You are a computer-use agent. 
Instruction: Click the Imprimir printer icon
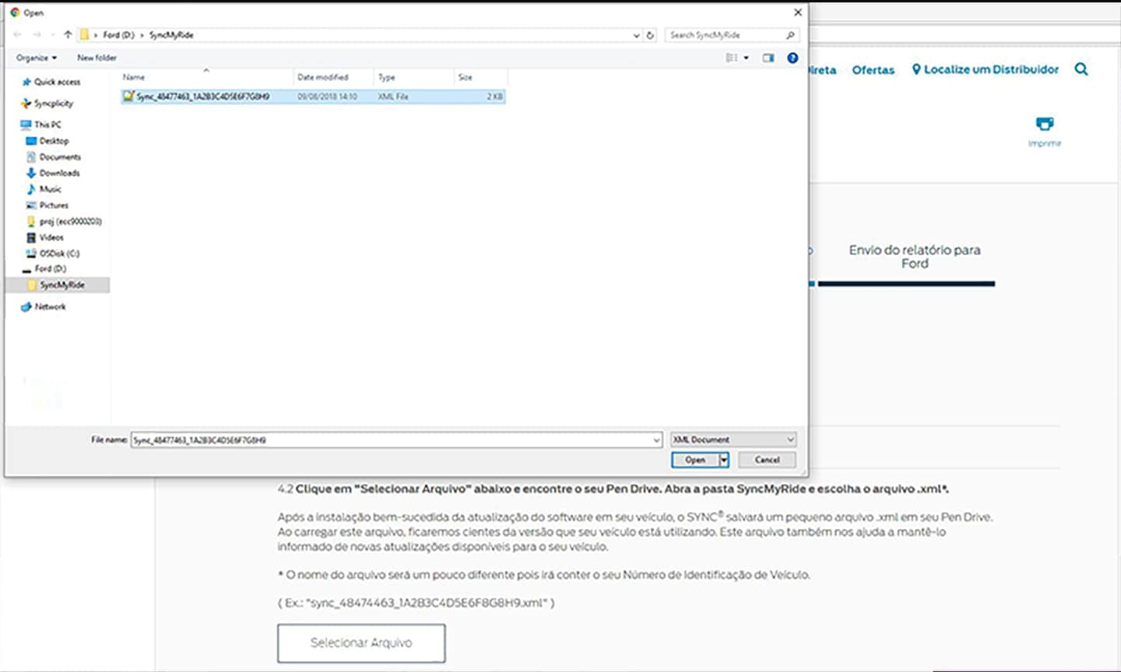pos(1044,124)
